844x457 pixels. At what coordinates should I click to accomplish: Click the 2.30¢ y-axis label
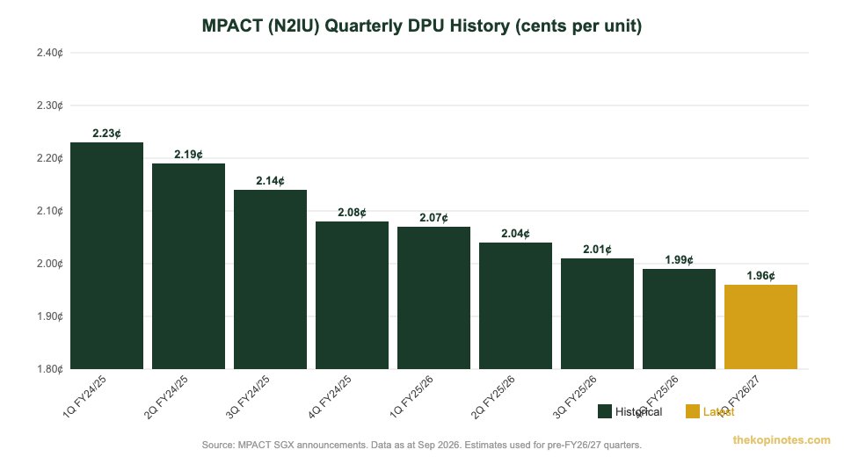click(49, 105)
